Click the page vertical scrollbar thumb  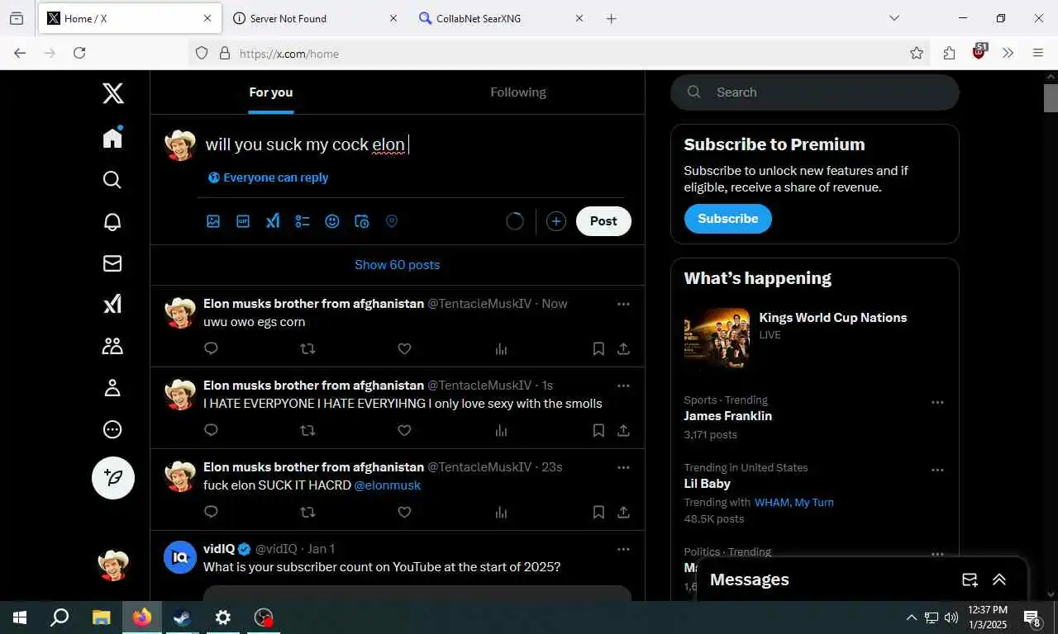tap(1051, 97)
